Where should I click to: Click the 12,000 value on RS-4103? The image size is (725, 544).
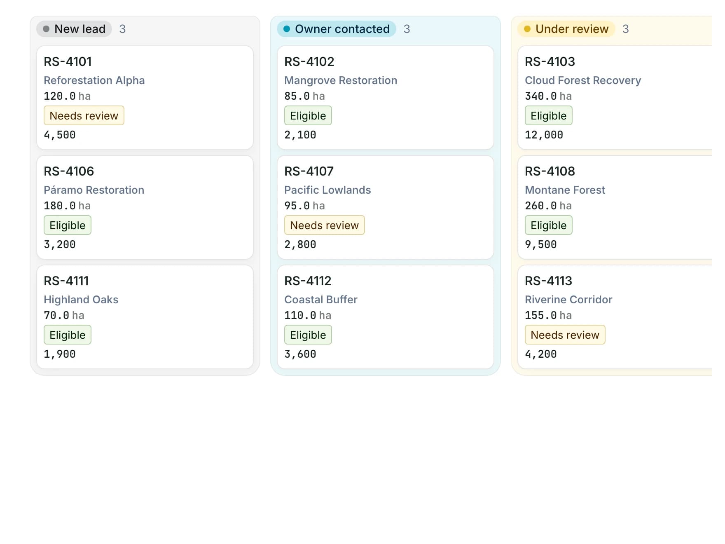(544, 135)
